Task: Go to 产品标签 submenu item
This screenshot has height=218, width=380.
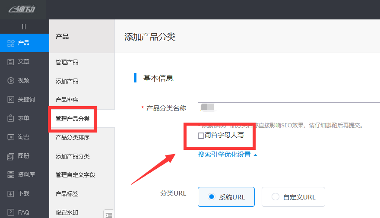Action: click(x=67, y=194)
